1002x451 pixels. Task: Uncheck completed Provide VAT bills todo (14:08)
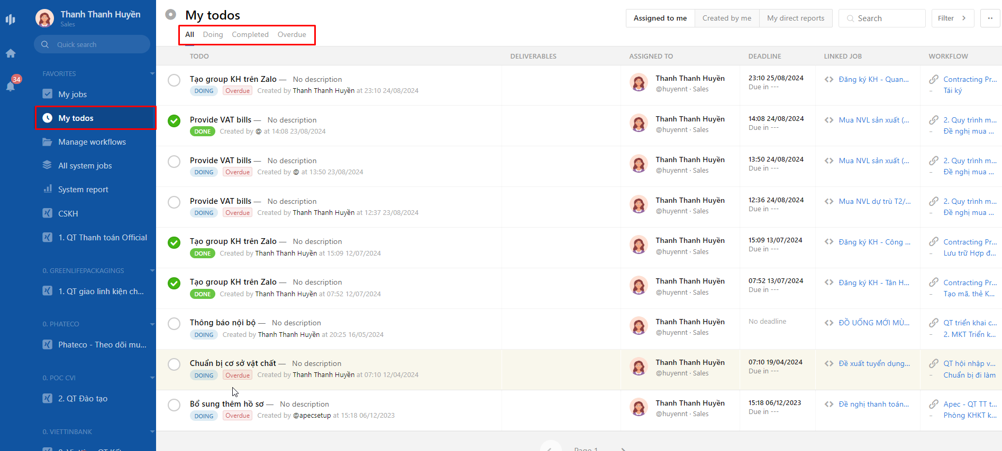click(174, 121)
